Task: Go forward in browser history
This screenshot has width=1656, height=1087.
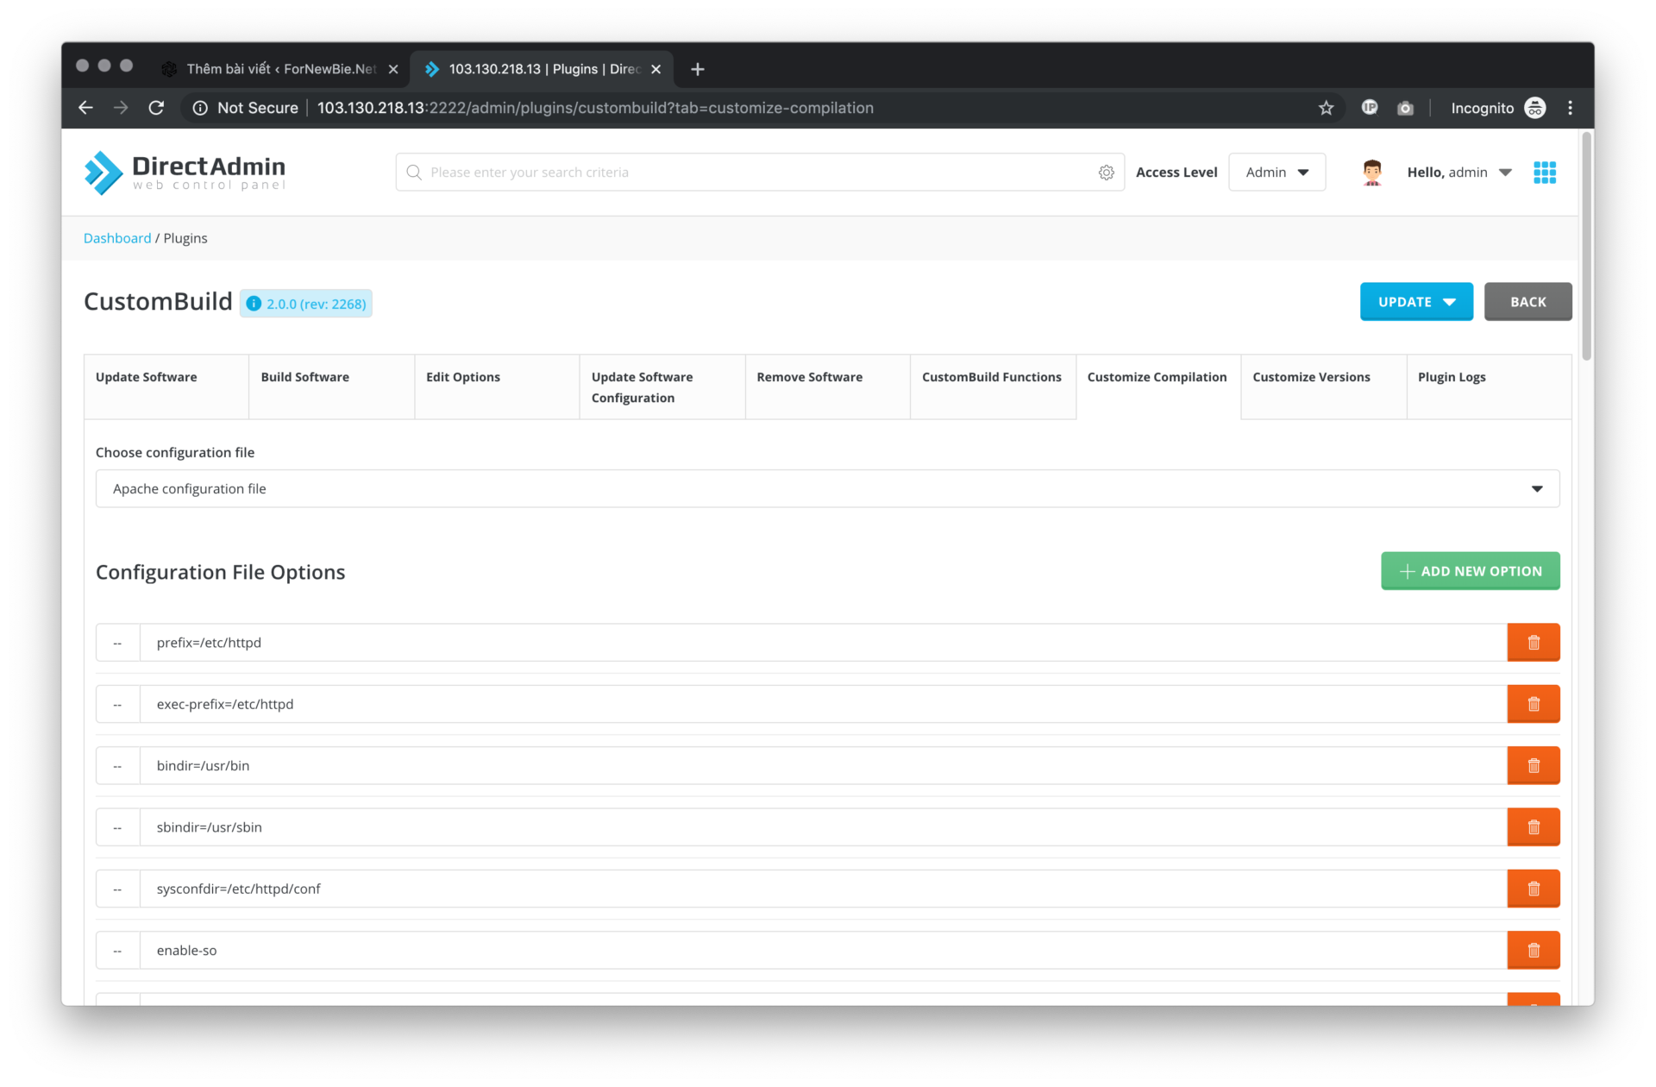Action: click(x=121, y=108)
